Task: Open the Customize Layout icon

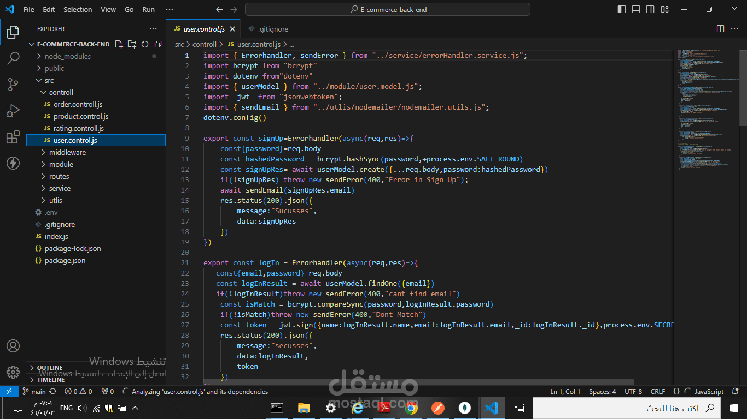Action: tap(664, 9)
